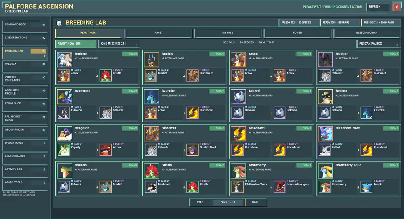Open World Tools in the sidebar

(x=25, y=145)
